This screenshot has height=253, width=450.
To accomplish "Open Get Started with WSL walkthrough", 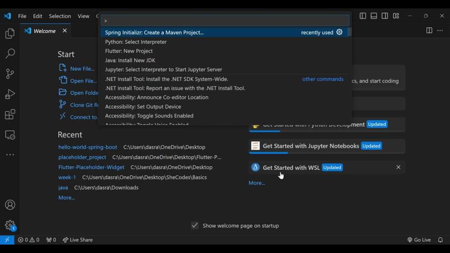I will (x=327, y=168).
